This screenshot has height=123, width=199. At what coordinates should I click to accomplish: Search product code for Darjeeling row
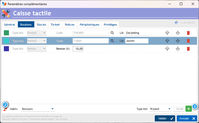[112, 33]
